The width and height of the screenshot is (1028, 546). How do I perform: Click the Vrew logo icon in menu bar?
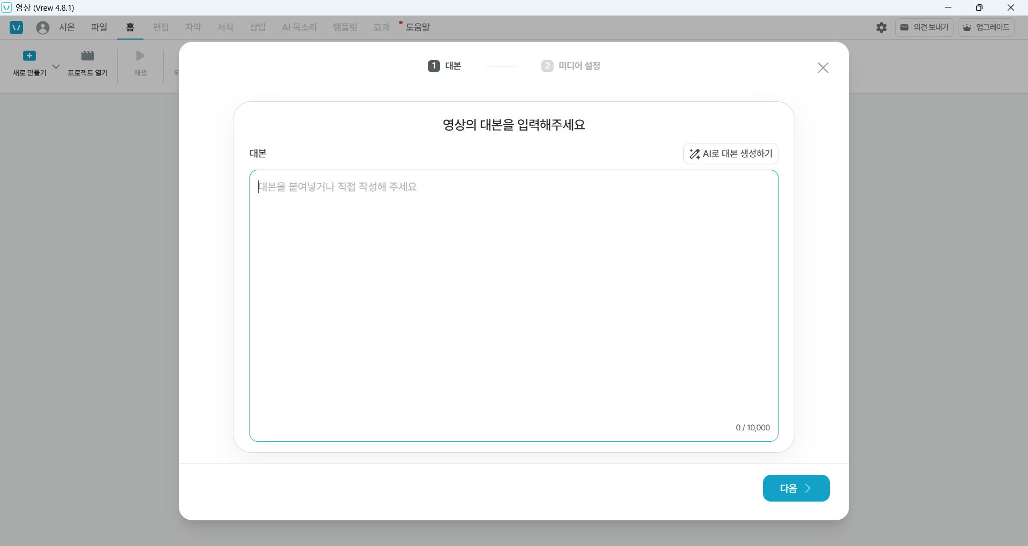pos(17,27)
